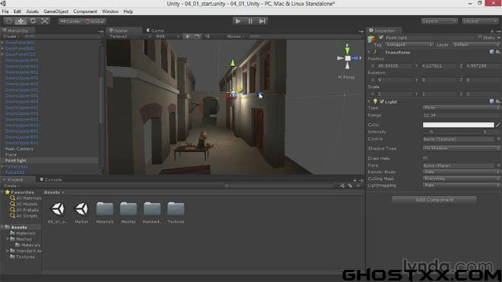Disable the Light component checkbox
Image resolution: width=502 pixels, height=282 pixels.
tap(382, 101)
